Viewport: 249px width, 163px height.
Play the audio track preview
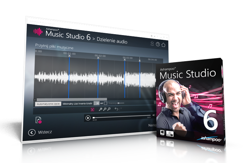click(x=88, y=118)
